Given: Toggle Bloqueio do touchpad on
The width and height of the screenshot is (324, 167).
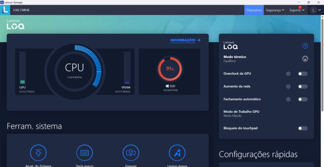Looking at the screenshot, I should pos(303,128).
